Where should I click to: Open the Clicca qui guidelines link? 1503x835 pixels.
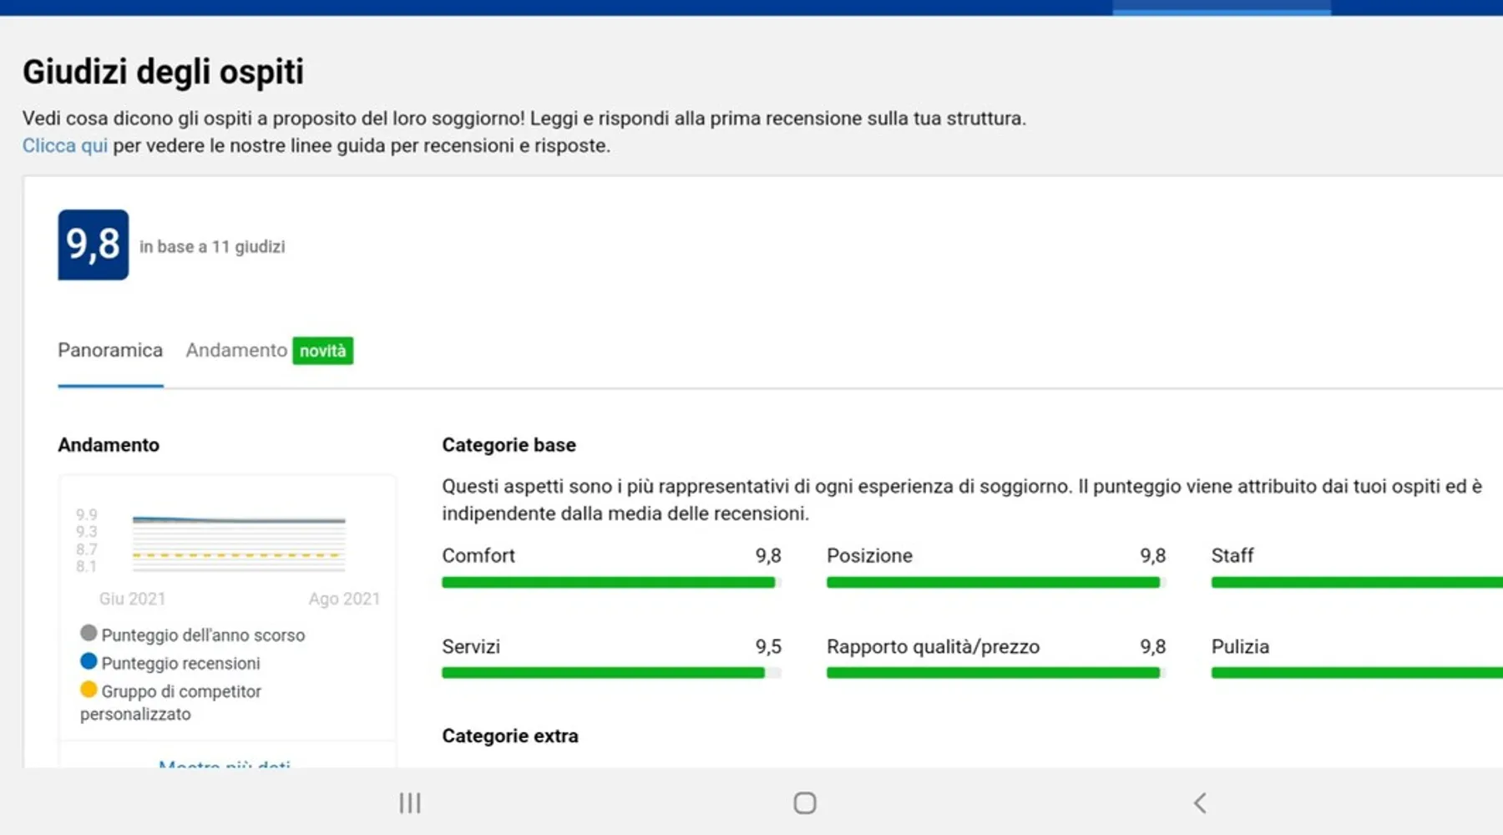[65, 146]
